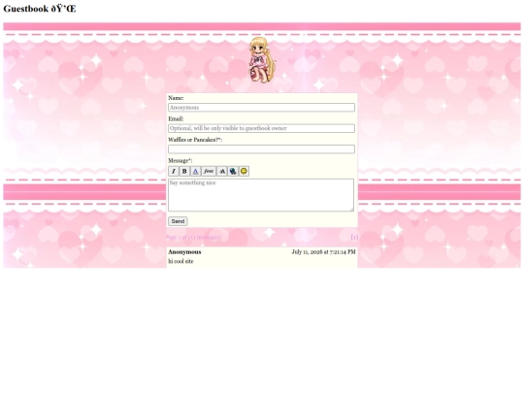This screenshot has width=524, height=393.
Task: Click the 'Page 1 of 1 (1 messages)' text
Action: tap(193, 237)
